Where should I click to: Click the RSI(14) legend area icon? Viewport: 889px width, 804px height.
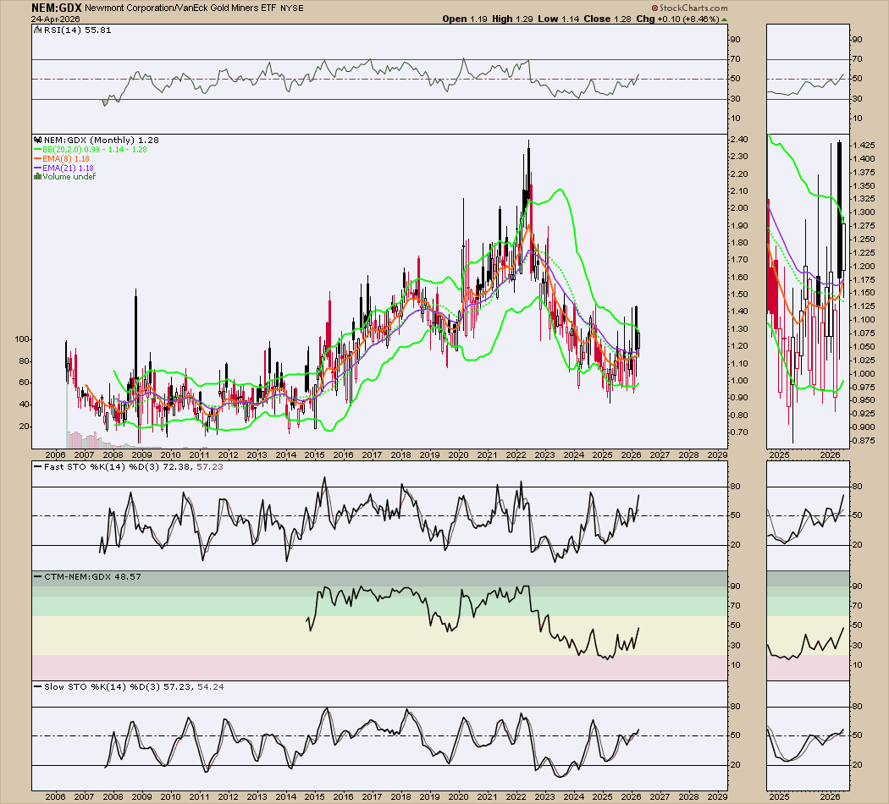pos(37,30)
